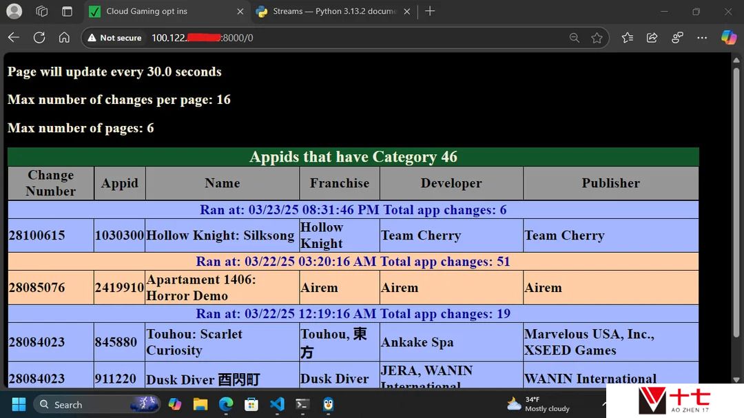Open the tab actions menu icon
Viewport: 744px width, 418px height.
tap(67, 11)
